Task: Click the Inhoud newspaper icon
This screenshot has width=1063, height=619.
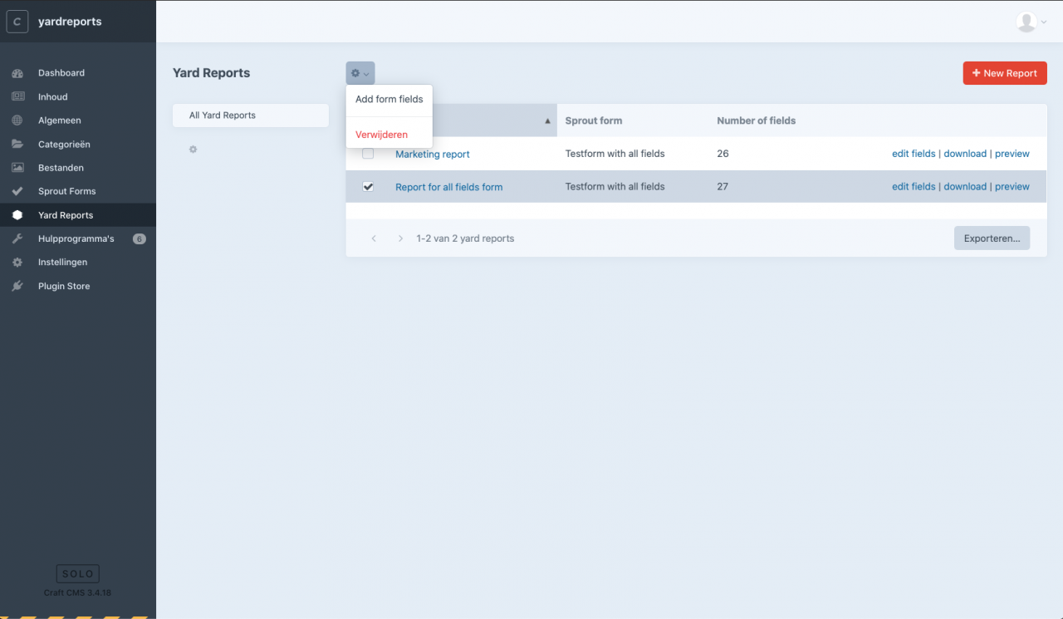Action: pyautogui.click(x=17, y=96)
